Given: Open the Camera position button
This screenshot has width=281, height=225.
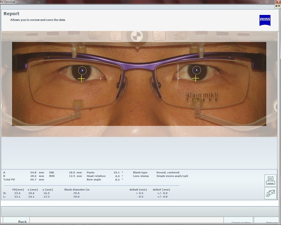Looking at the screenshot, I should pos(238,221).
